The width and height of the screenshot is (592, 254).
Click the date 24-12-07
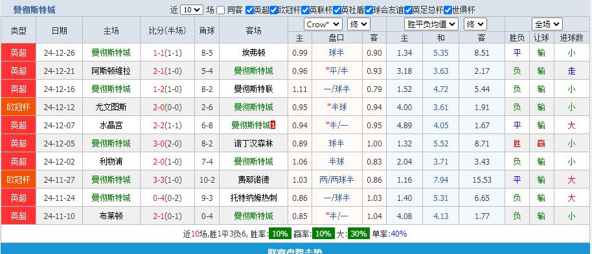(60, 126)
